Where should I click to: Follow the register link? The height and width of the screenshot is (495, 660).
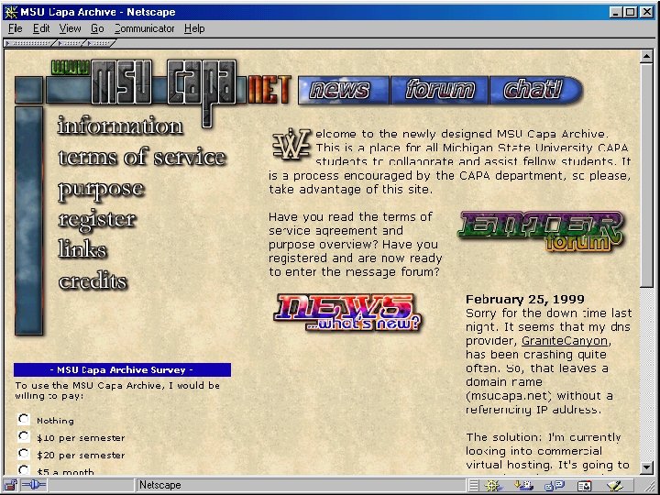click(97, 219)
